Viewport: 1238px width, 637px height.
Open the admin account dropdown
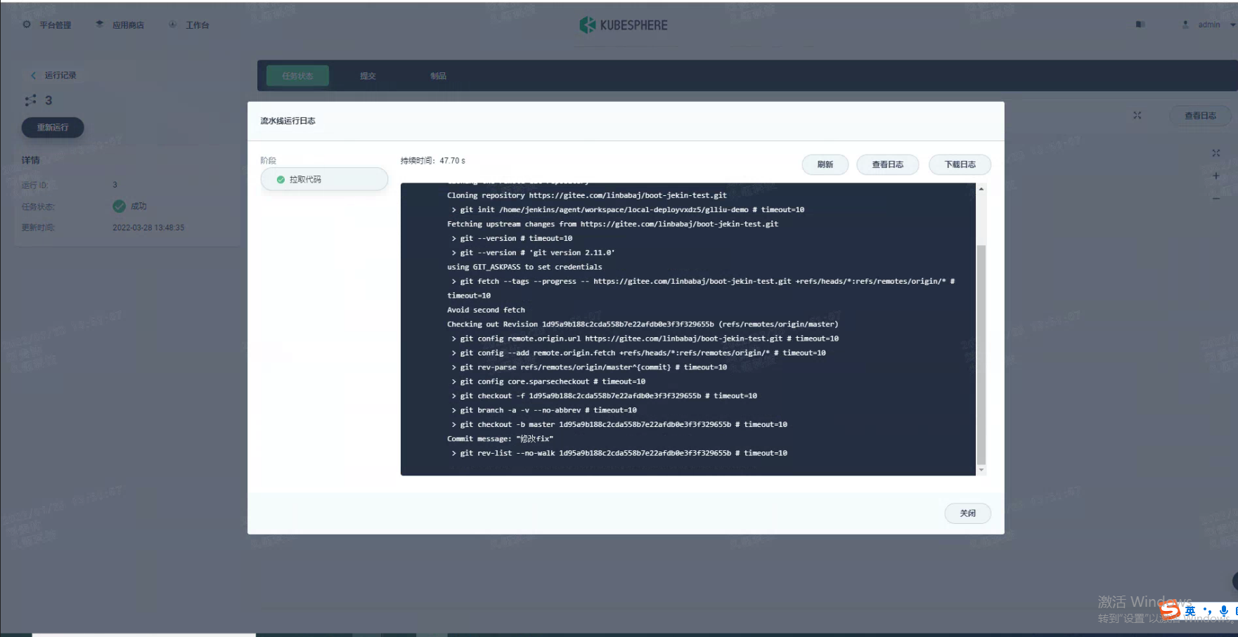(1210, 25)
